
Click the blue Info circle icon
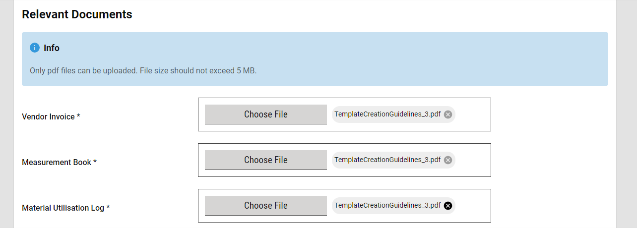(35, 48)
